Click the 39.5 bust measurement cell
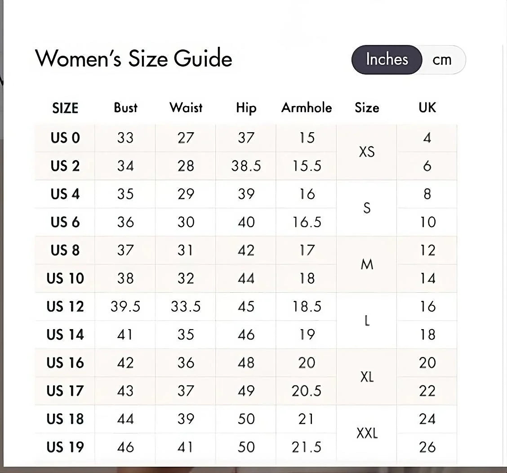The image size is (507, 473). (125, 307)
